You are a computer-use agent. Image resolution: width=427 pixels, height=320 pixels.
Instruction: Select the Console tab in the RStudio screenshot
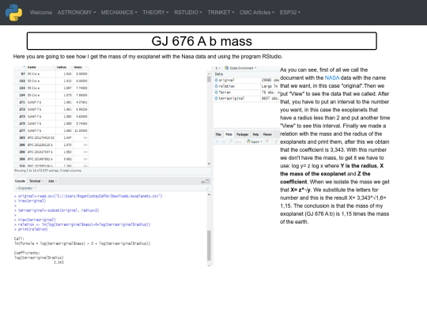[20, 181]
